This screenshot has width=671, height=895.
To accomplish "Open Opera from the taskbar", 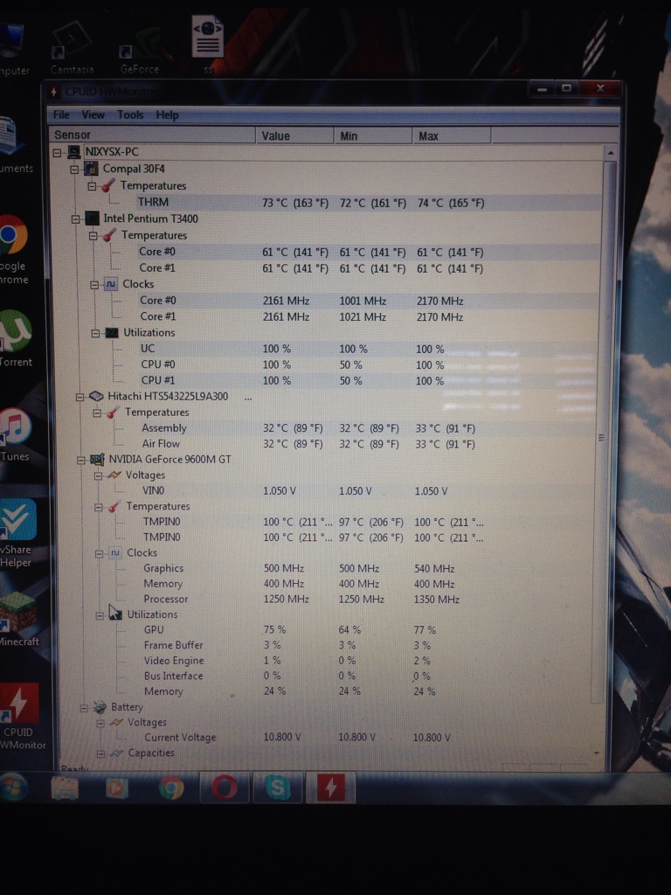I will [225, 788].
